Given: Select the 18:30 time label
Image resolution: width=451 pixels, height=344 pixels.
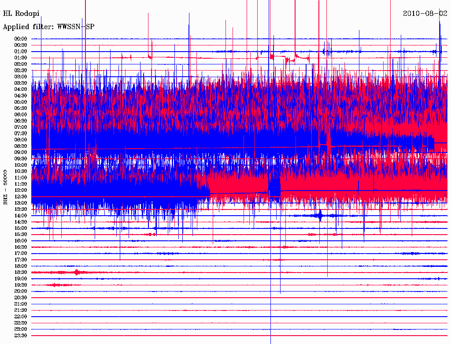Looking at the screenshot, I should (21, 273).
